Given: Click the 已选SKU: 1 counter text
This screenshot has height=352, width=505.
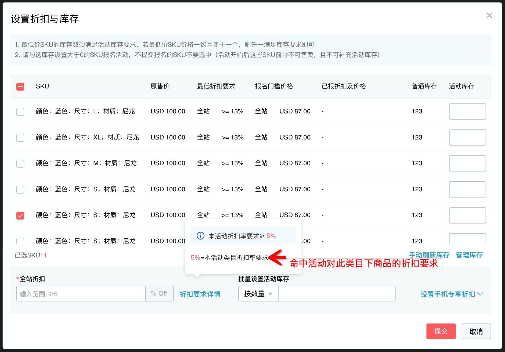Looking at the screenshot, I should 31,255.
